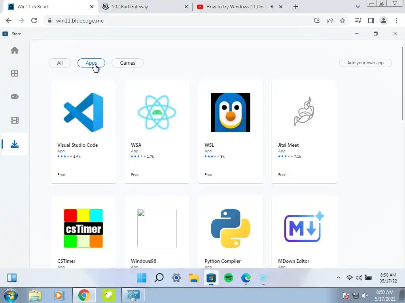The width and height of the screenshot is (405, 303).
Task: Select the Games filter pill
Action: tap(128, 63)
